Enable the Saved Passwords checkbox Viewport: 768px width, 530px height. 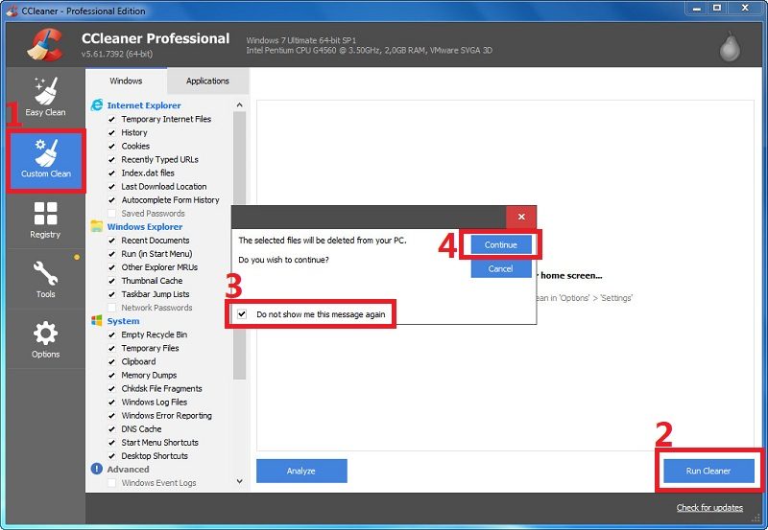(x=111, y=213)
